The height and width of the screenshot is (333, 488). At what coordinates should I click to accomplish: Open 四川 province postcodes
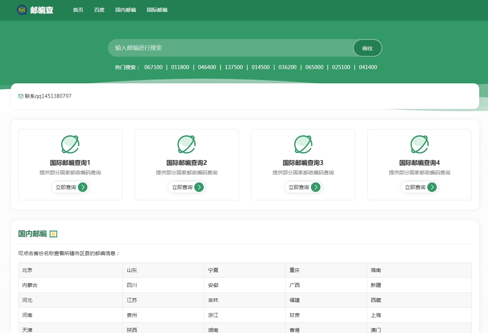(132, 285)
